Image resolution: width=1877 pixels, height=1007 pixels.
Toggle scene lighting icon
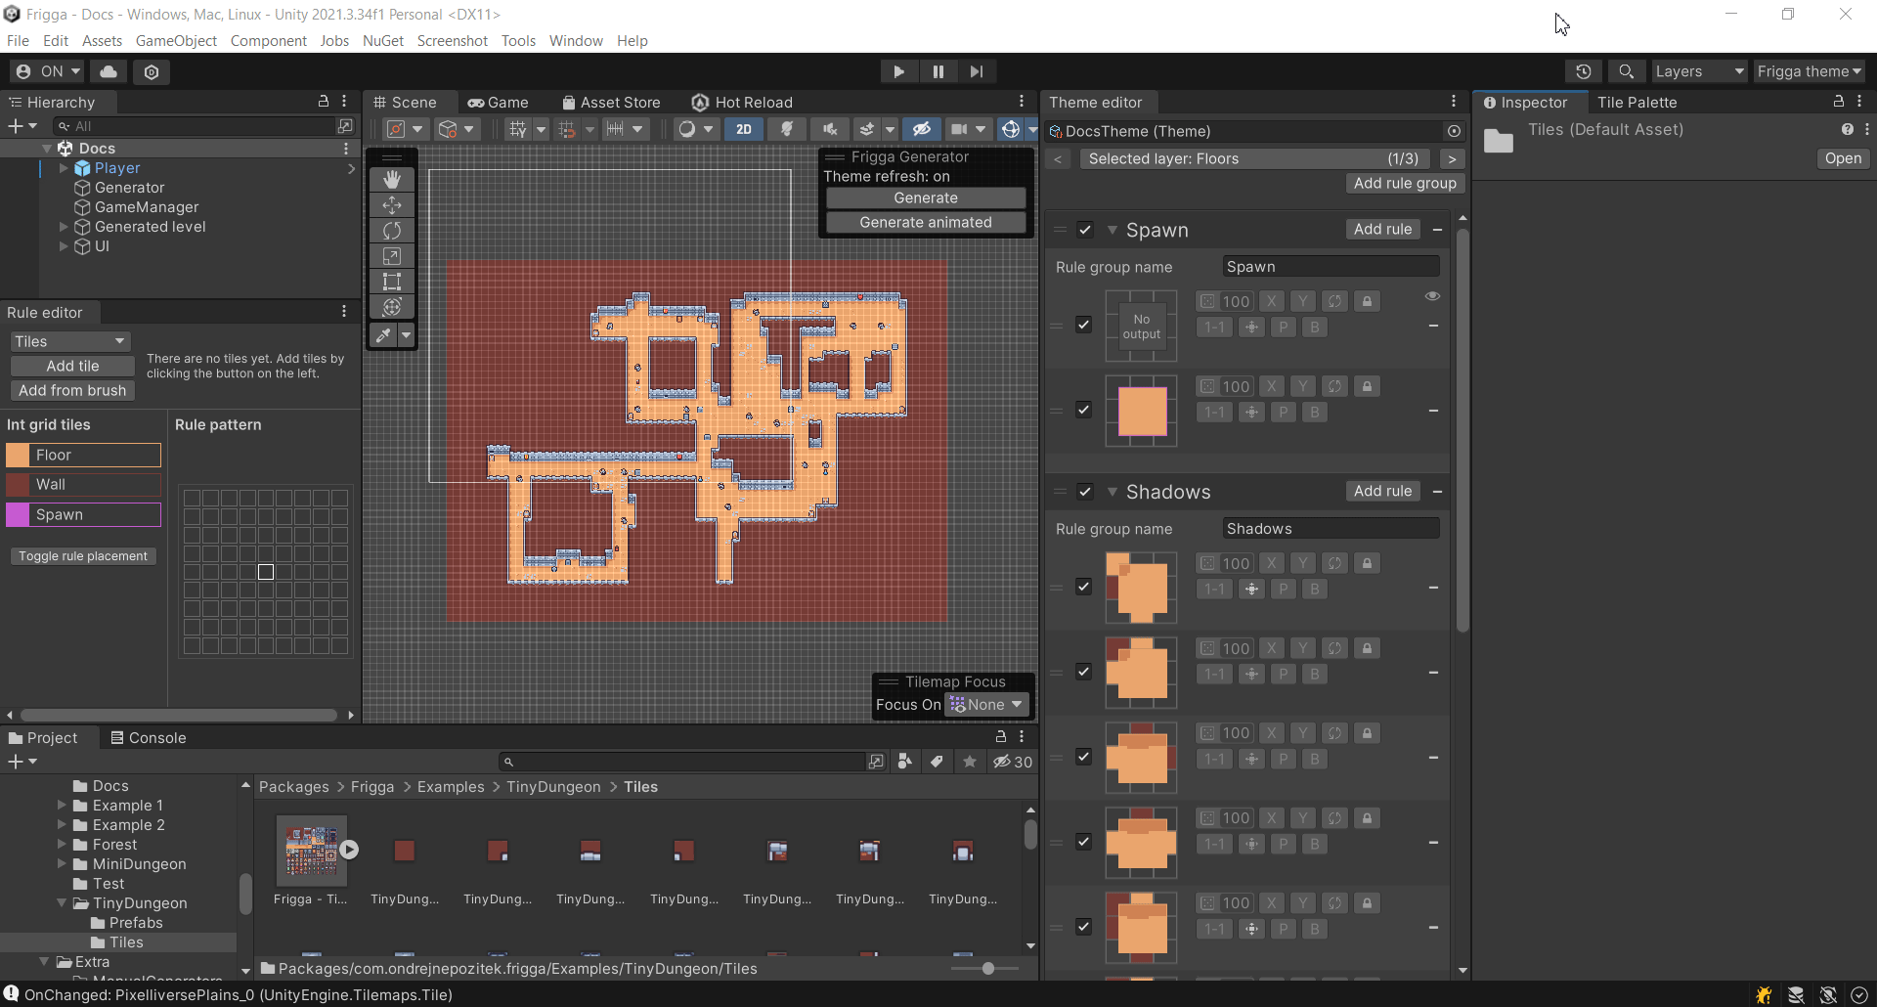pos(787,129)
